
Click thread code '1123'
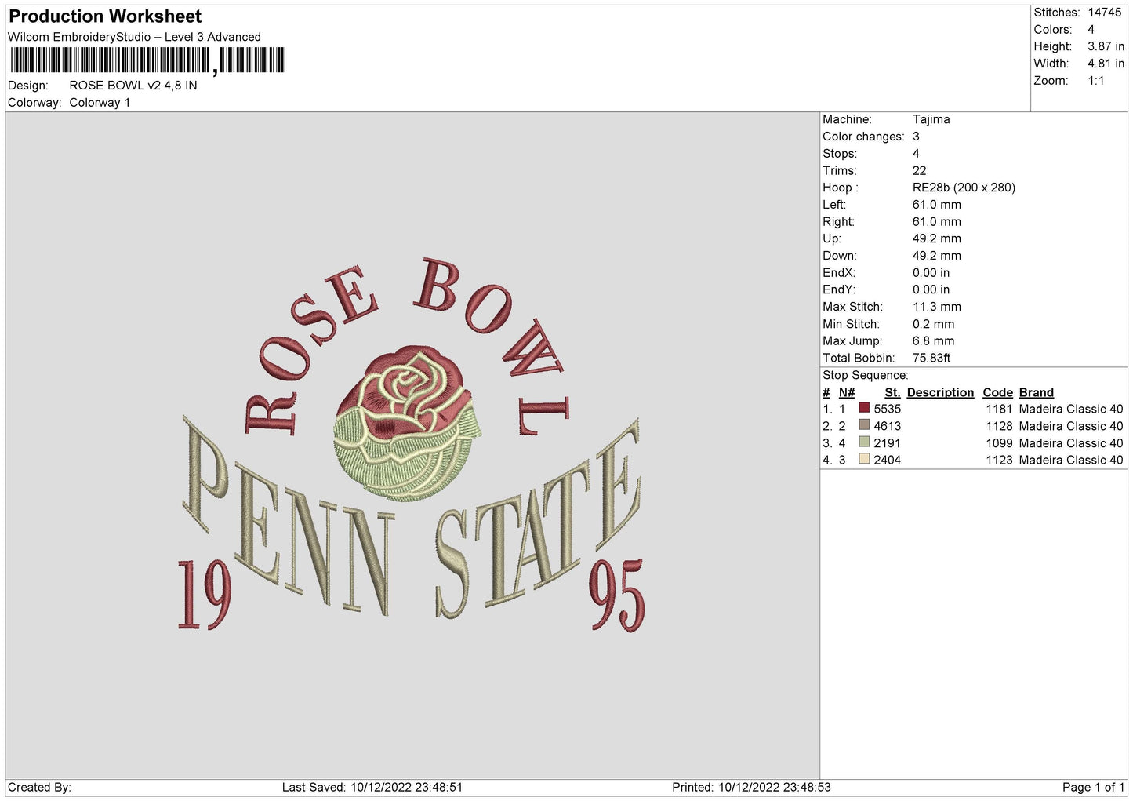pyautogui.click(x=999, y=461)
